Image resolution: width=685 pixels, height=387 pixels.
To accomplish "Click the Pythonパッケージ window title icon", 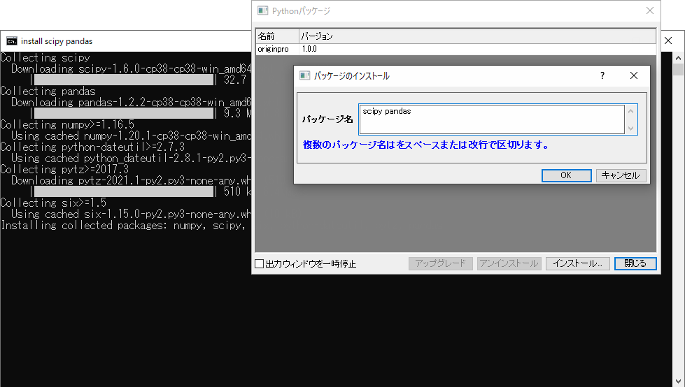I will click(262, 10).
